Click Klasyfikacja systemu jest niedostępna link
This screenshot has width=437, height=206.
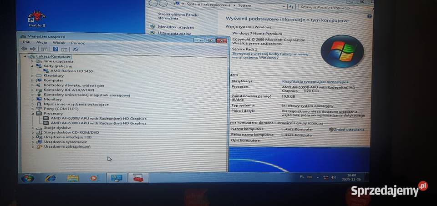click(x=315, y=82)
